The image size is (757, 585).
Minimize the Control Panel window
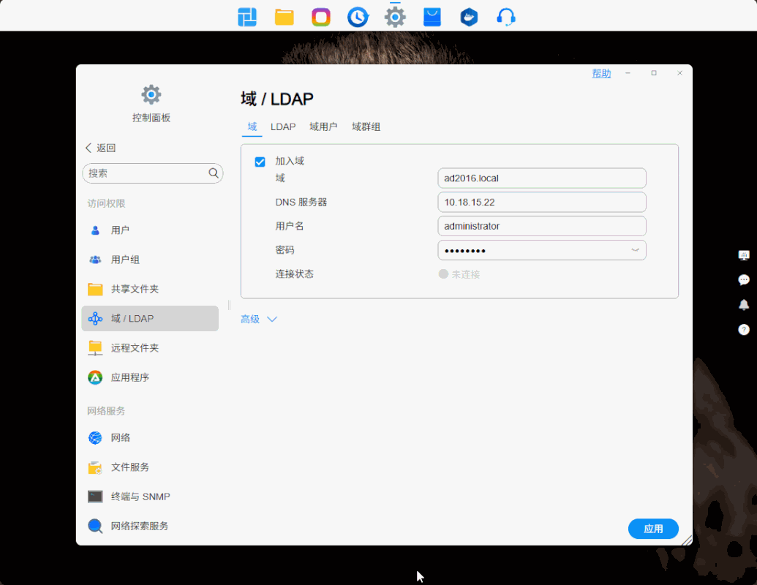(628, 73)
